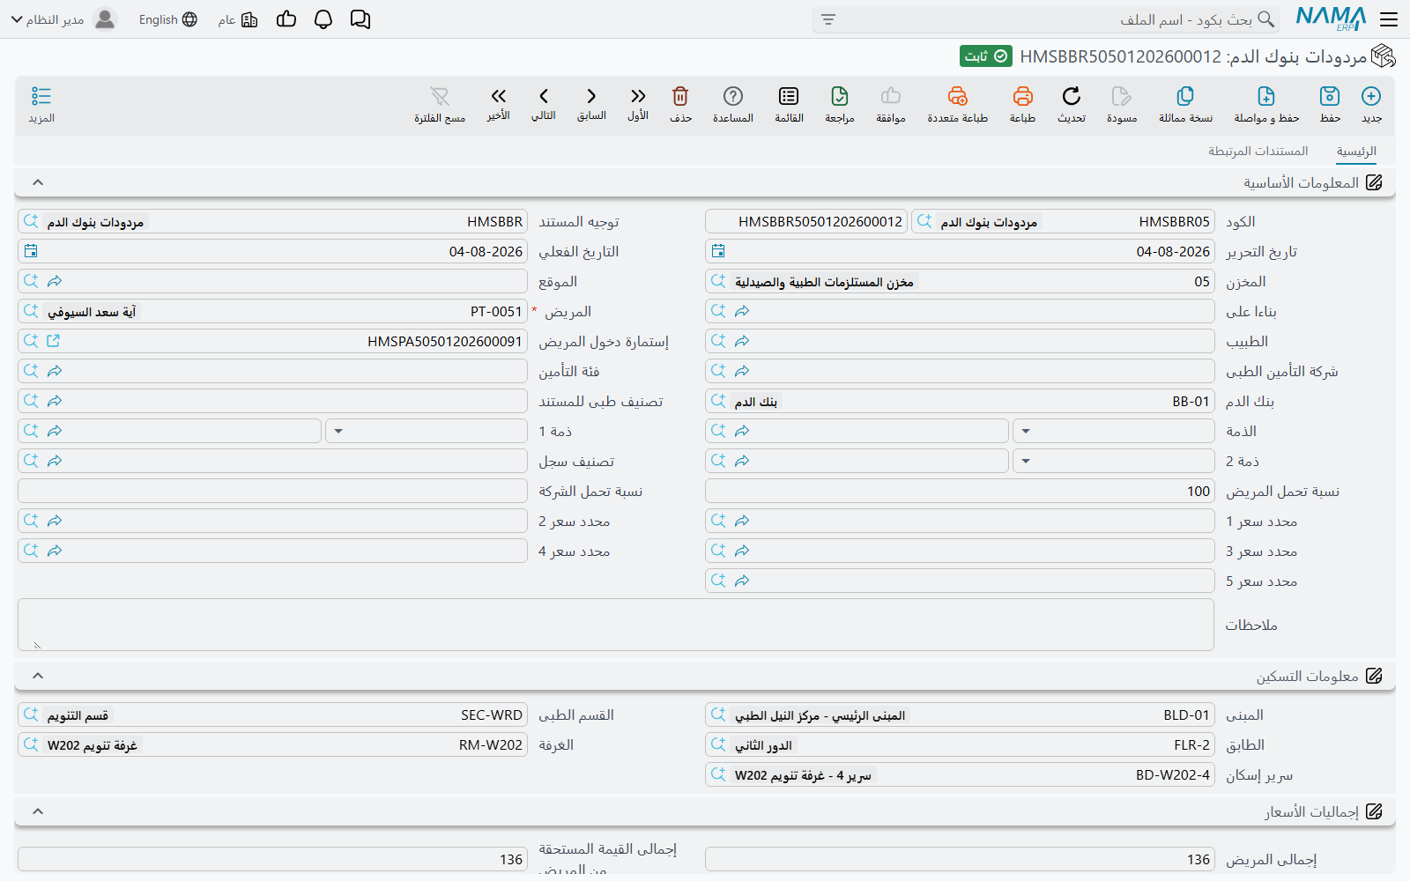Click the ثابت status badge
1410x881 pixels.
(x=986, y=56)
